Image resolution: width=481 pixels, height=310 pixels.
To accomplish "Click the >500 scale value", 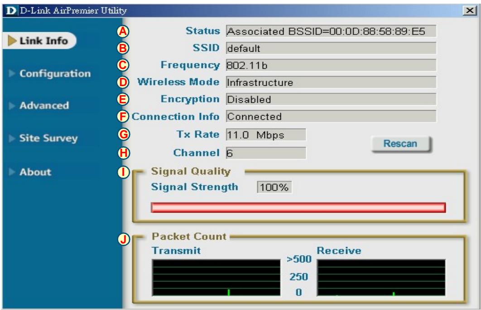I will click(299, 259).
